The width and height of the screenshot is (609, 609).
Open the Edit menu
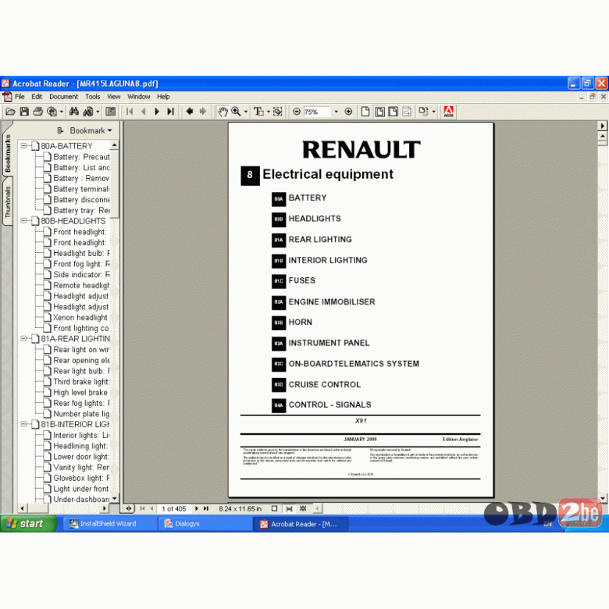pyautogui.click(x=37, y=97)
